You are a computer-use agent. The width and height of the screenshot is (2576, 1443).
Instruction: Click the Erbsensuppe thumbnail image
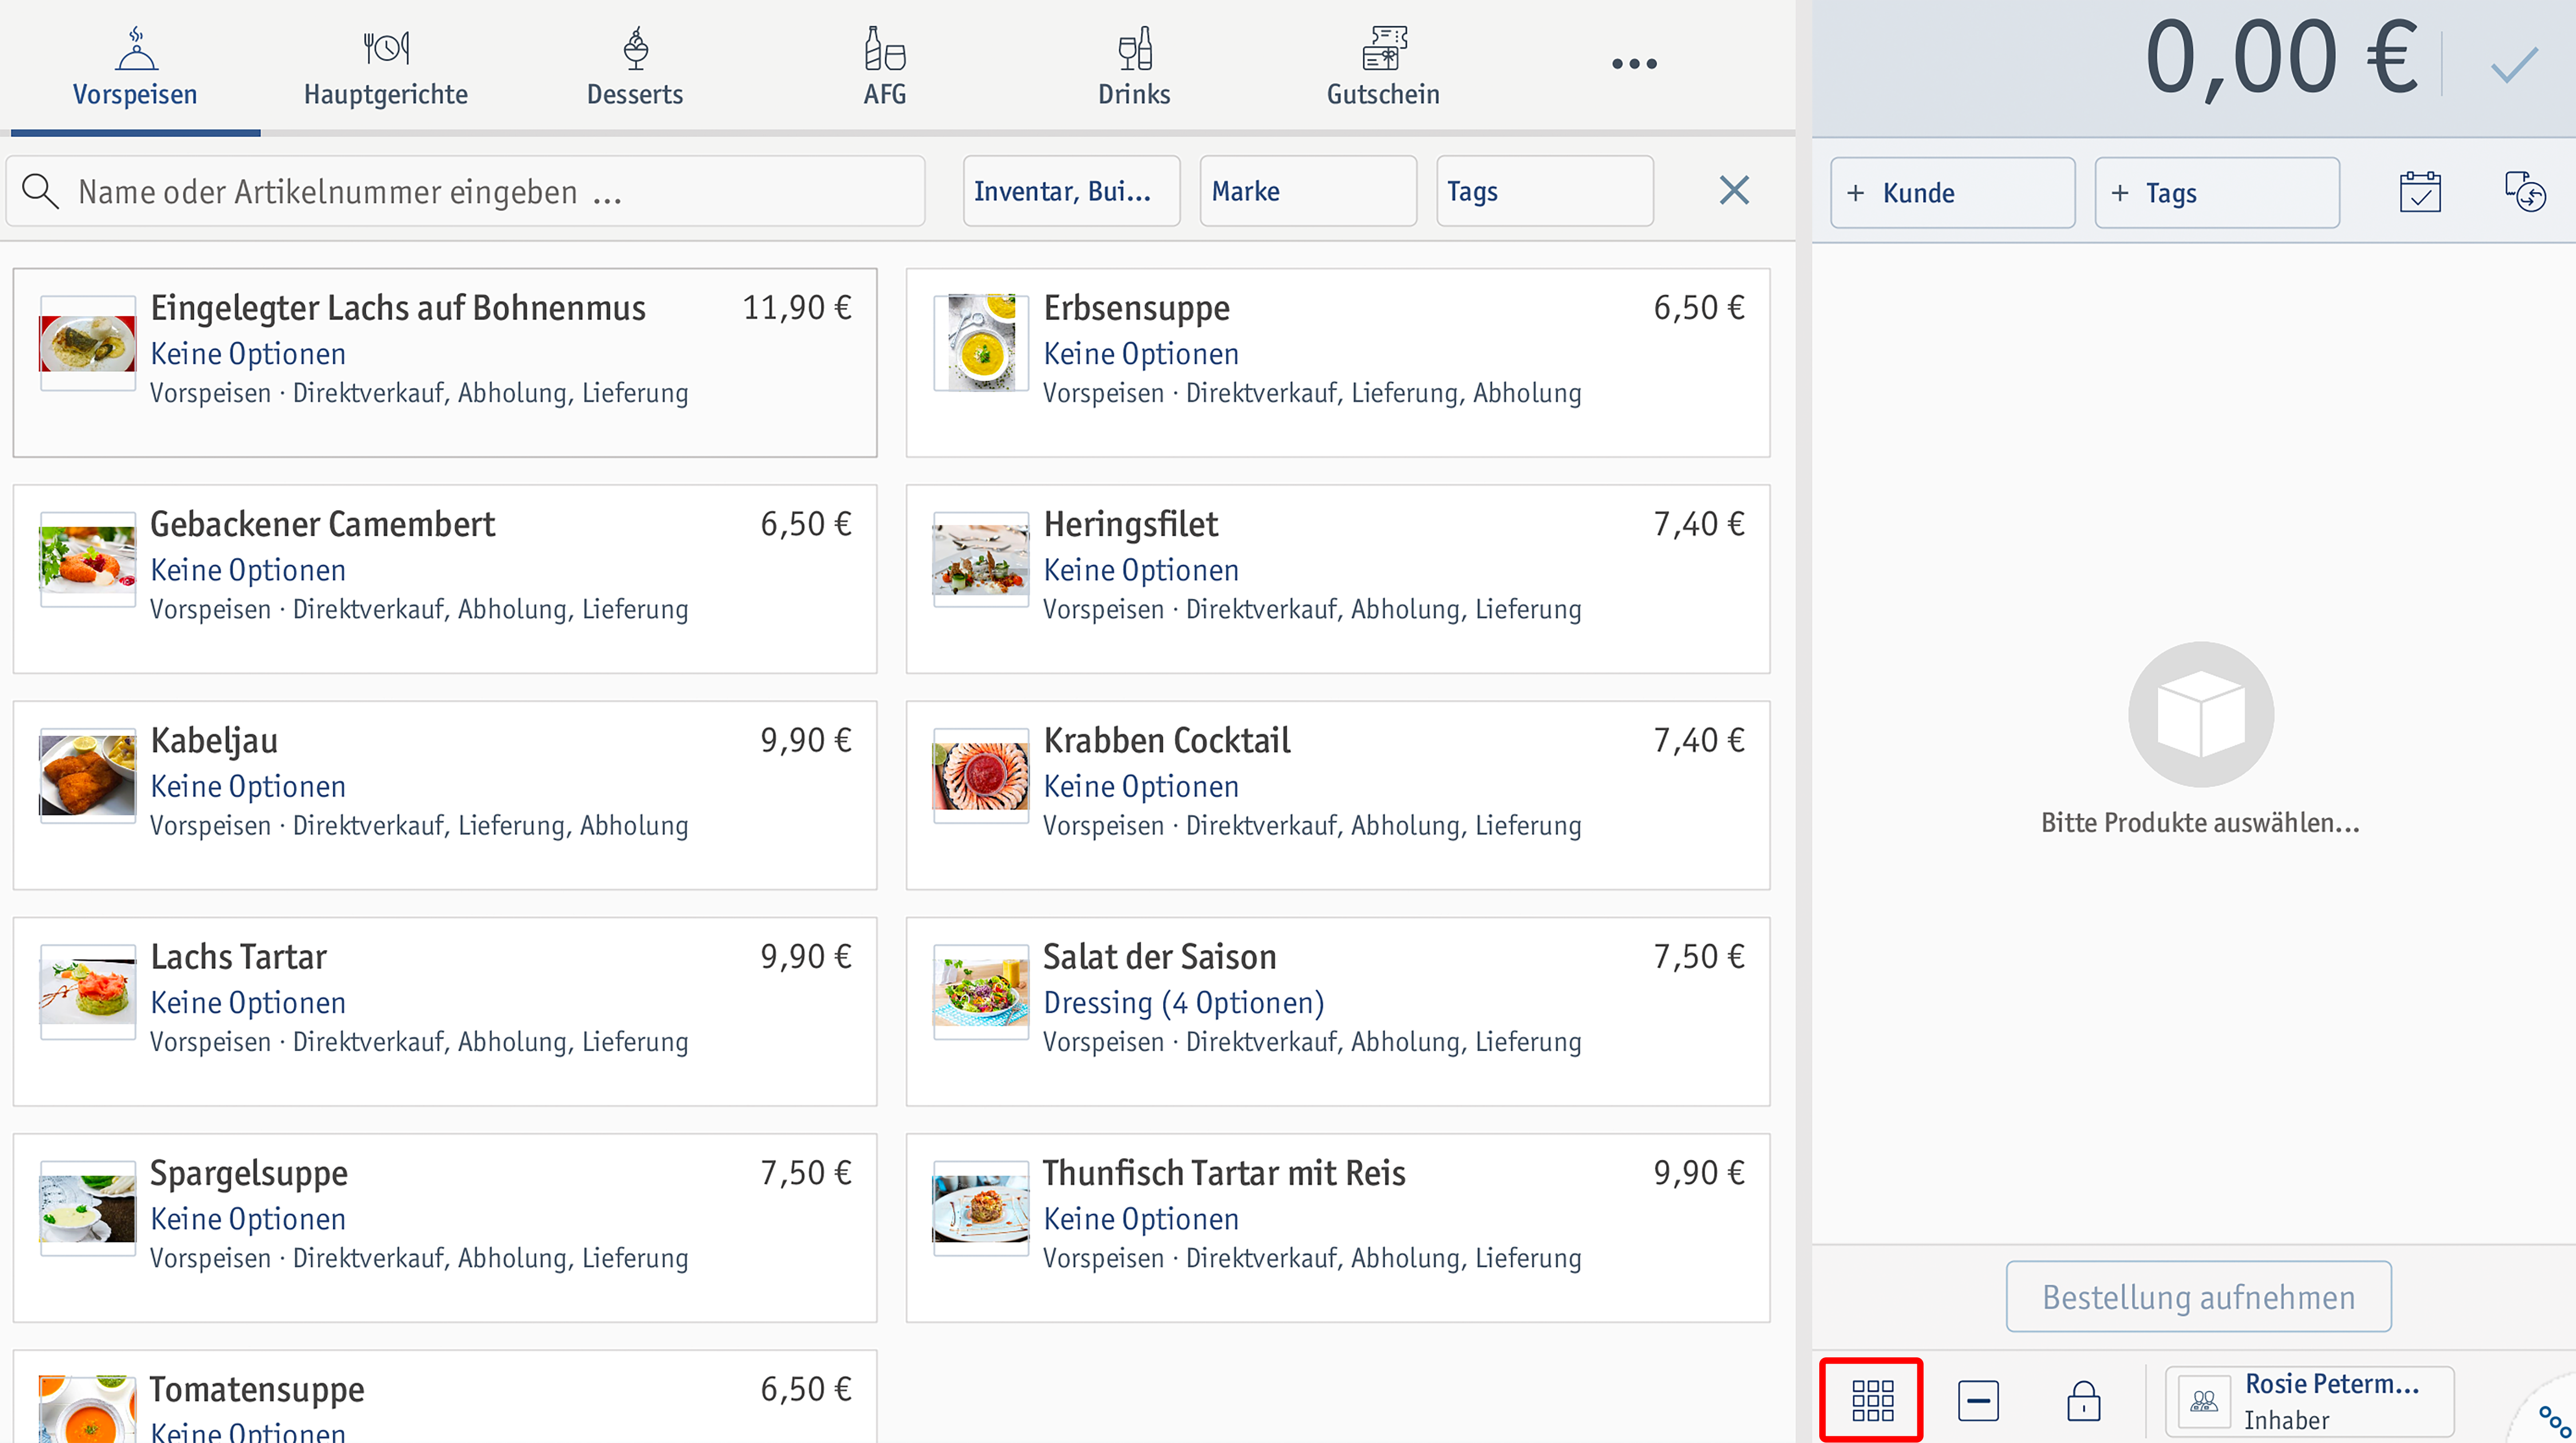point(980,343)
